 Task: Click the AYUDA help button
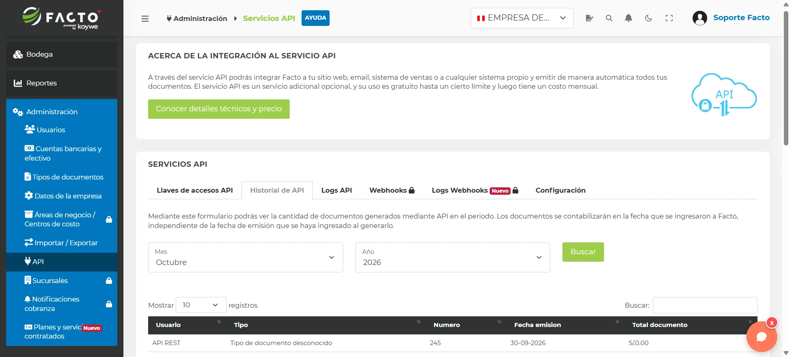(315, 18)
